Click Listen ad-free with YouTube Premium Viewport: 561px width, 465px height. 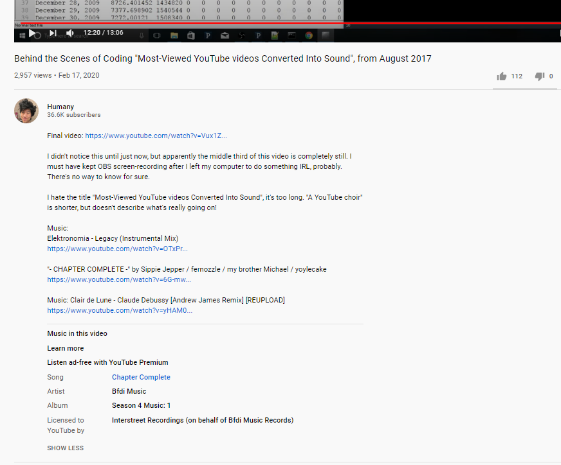107,362
